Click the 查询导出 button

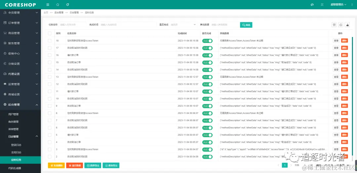click(111, 165)
